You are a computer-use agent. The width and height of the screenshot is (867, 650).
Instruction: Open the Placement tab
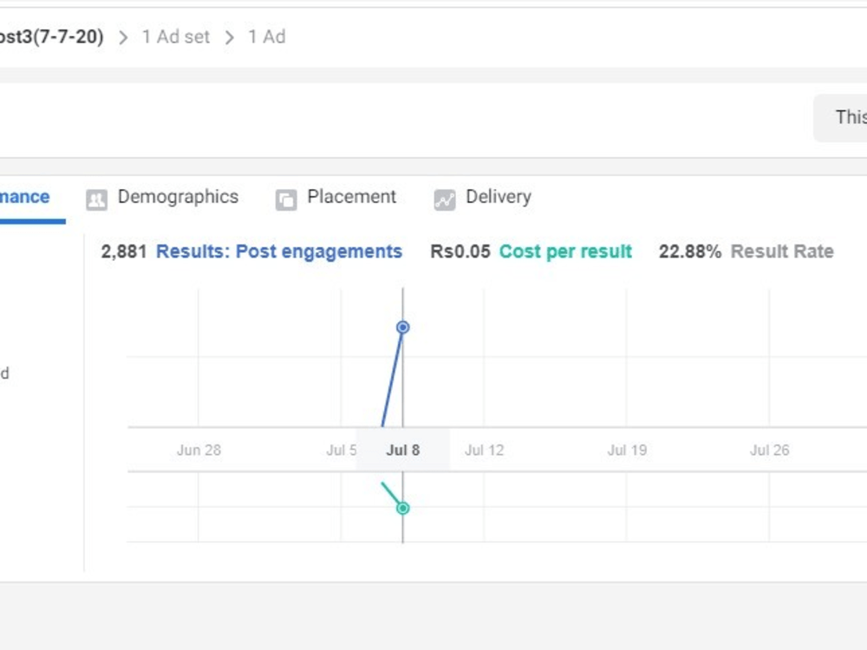coord(336,198)
